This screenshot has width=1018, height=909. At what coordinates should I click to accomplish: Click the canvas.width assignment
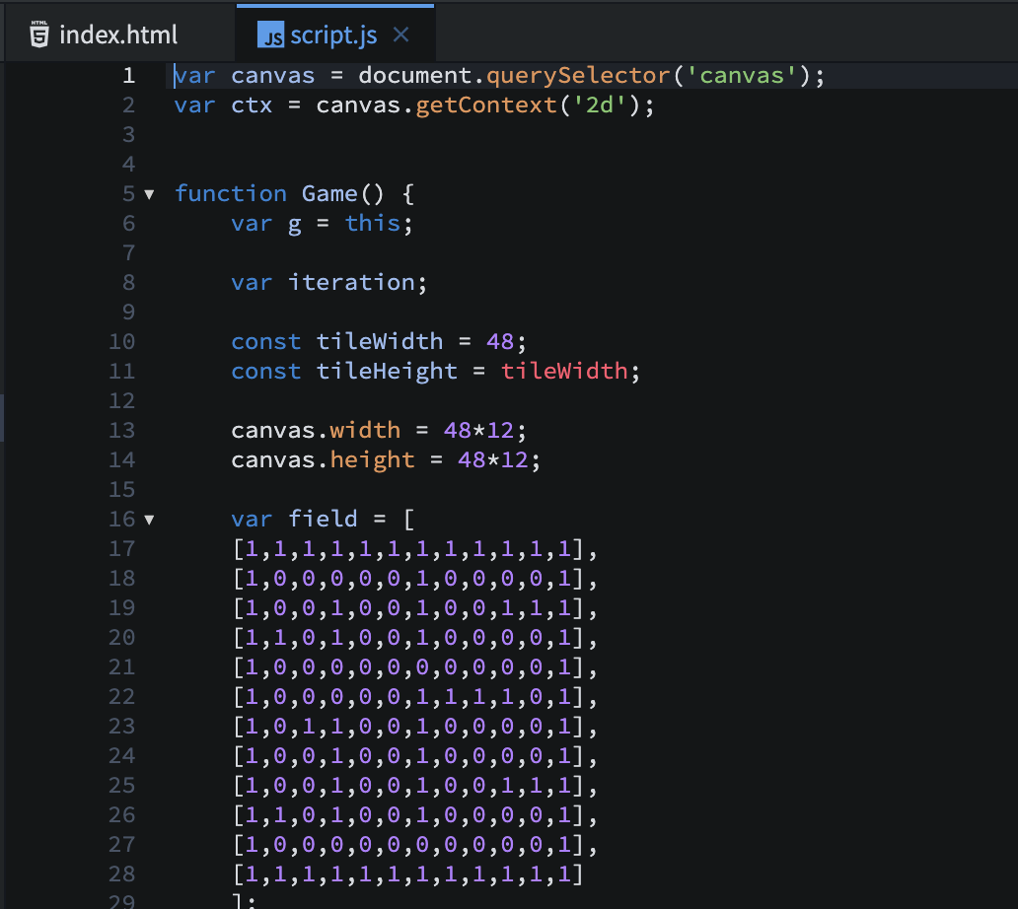click(x=316, y=430)
